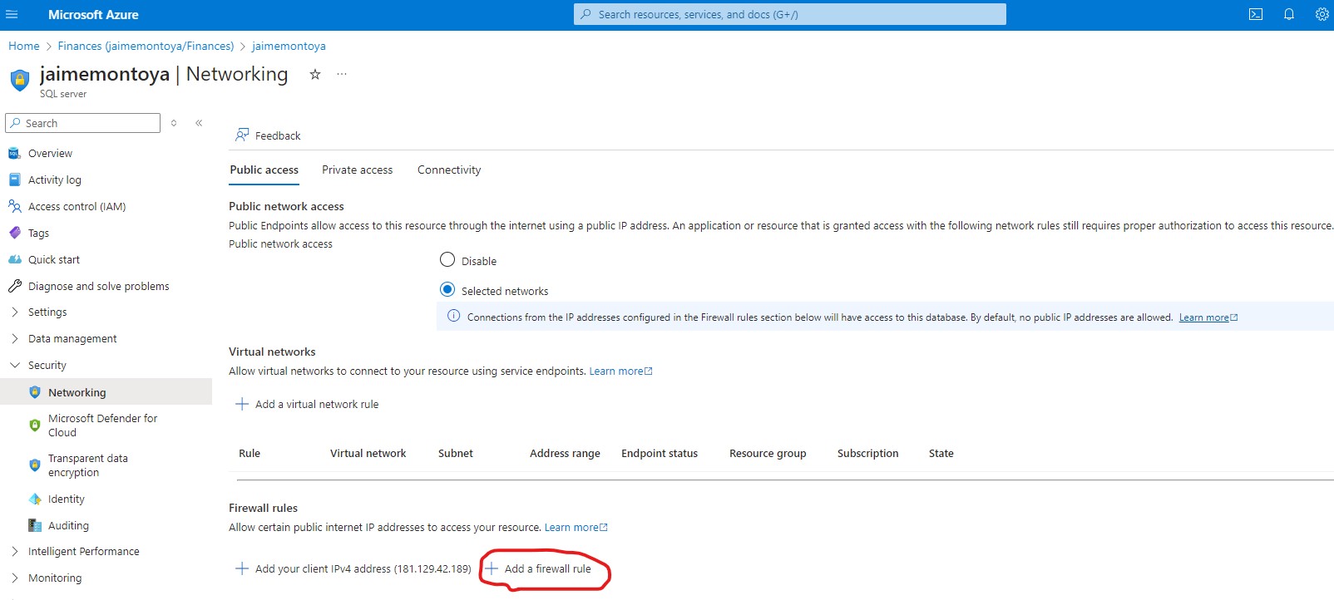Screen dimensions: 1334x600
Task: Click the Microsoft Azure logo text
Action: tap(93, 14)
